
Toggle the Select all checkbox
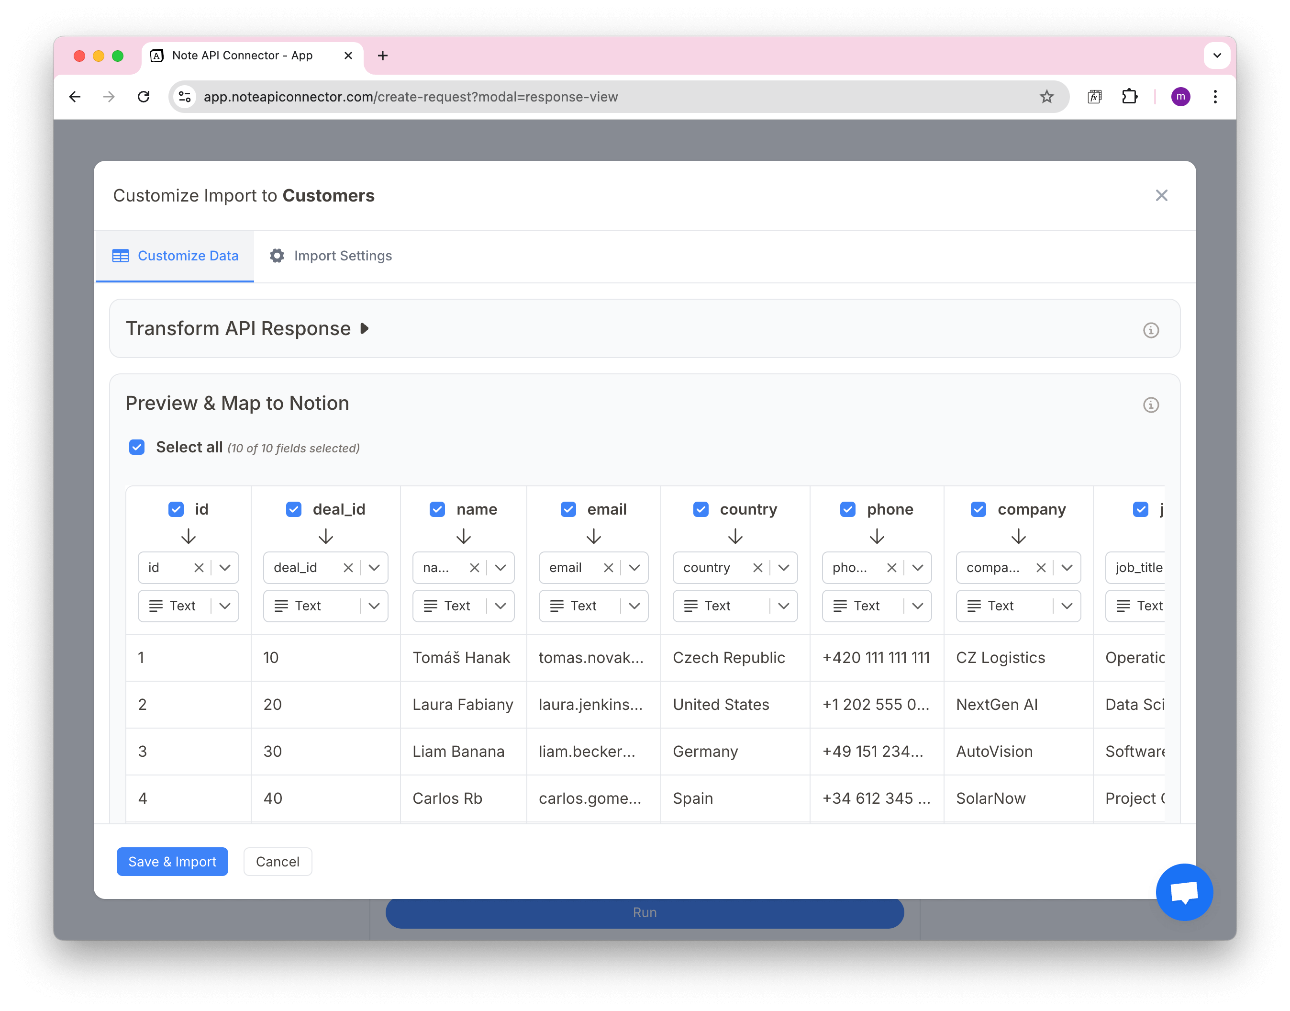137,447
